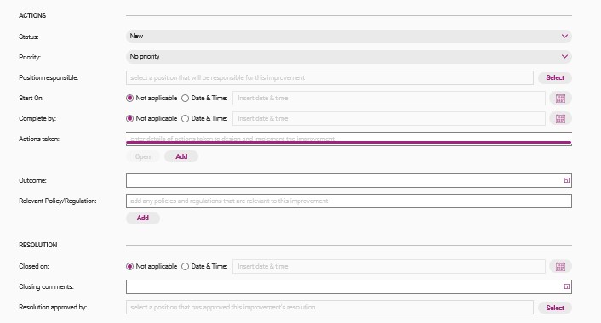Add an entry under Actions taken
Screen dimensions: 601x323
[181, 156]
